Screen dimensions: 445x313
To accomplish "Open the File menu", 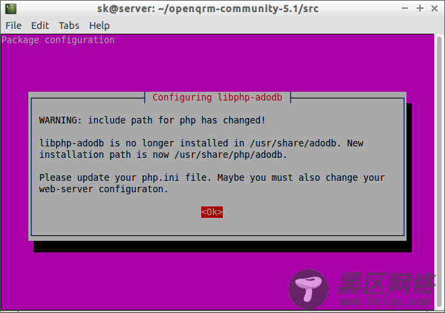I will point(14,26).
